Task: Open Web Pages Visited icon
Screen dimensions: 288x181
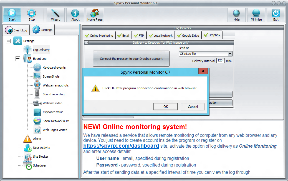Action: (37, 130)
